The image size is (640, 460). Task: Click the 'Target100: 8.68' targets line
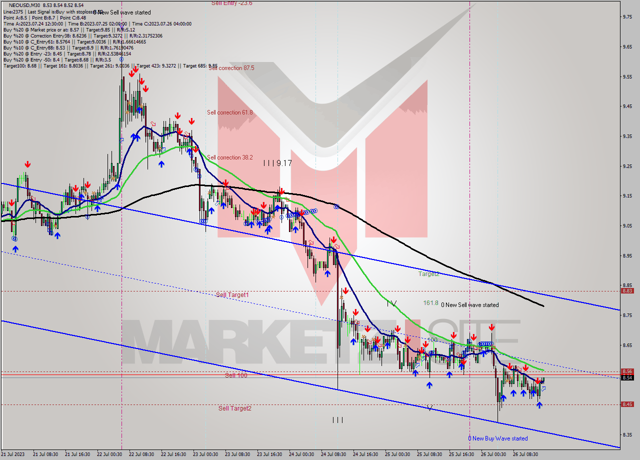tap(110, 66)
